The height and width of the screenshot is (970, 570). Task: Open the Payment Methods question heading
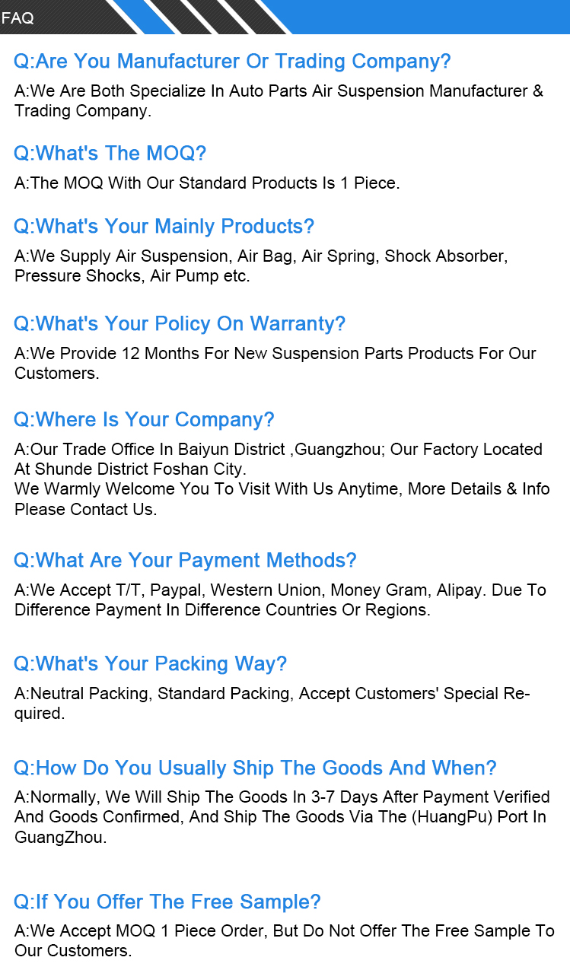click(x=185, y=560)
